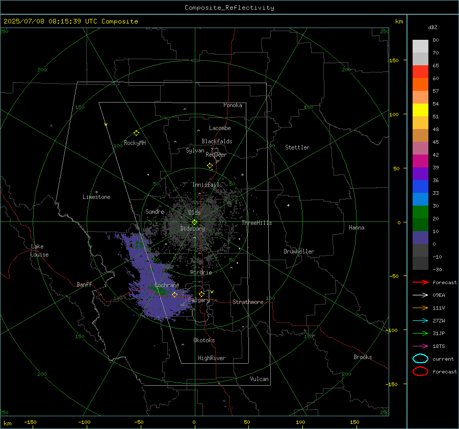Click the -150 tick on bottom axis

tap(30, 422)
